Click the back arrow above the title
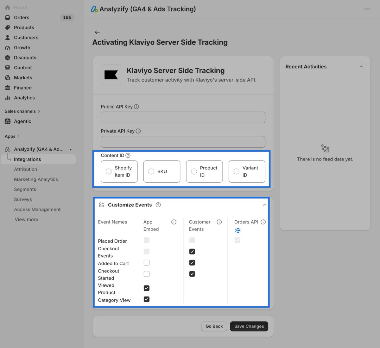 [x=97, y=32]
